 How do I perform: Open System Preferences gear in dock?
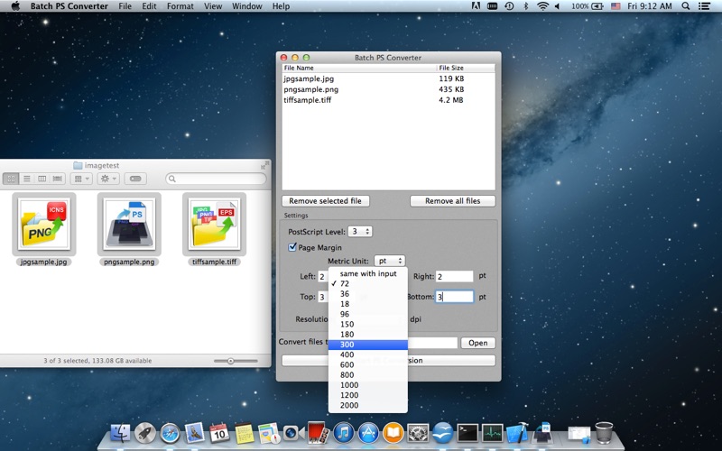[418, 433]
